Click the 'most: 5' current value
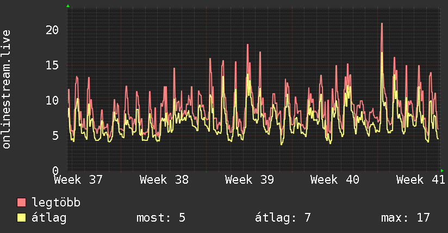The height and width of the screenshot is (233, 448). coord(161,218)
